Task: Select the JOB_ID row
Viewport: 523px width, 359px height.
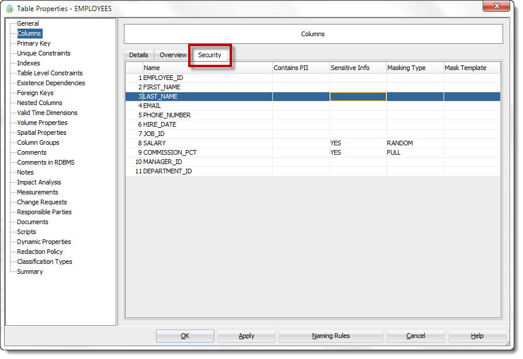Action: click(x=313, y=134)
